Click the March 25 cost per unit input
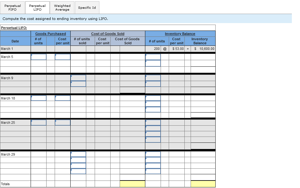 62,122
